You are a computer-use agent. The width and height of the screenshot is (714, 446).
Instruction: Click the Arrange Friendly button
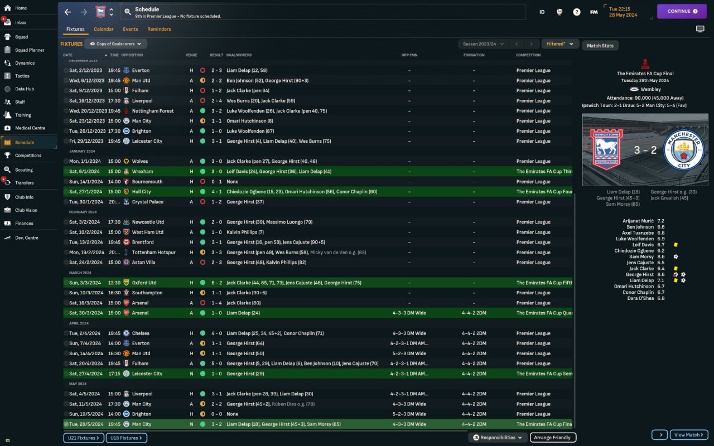tap(552, 438)
